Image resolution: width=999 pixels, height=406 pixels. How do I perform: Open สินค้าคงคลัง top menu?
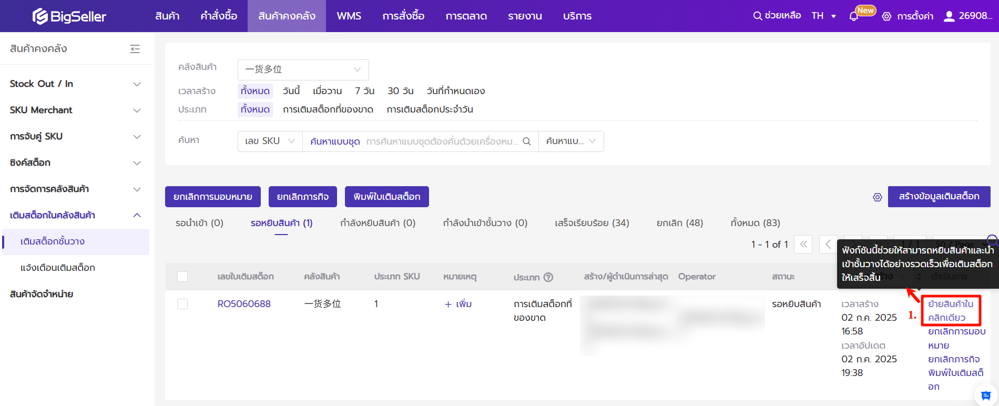[x=287, y=16]
